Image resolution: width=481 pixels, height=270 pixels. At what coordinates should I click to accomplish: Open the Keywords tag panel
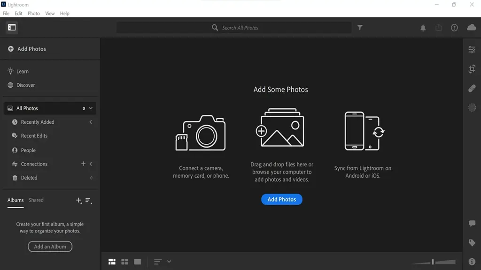[x=472, y=243]
